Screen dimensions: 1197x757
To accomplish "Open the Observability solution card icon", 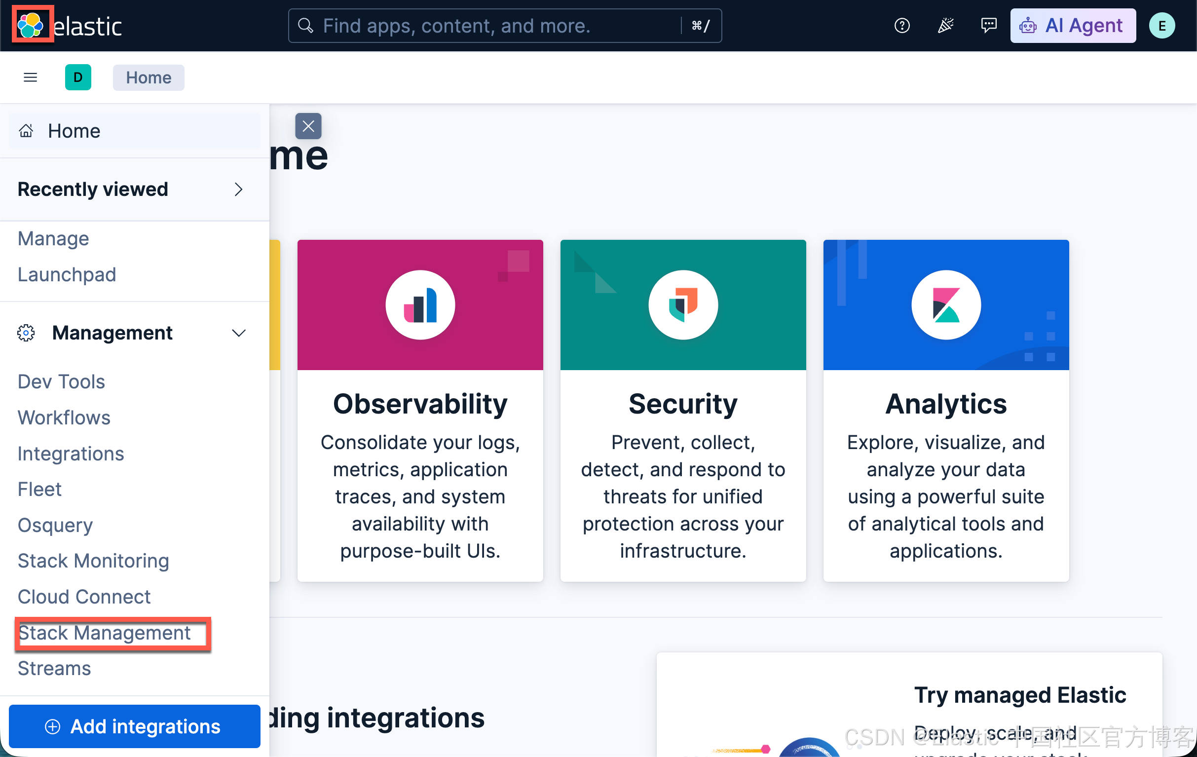I will pos(420,304).
